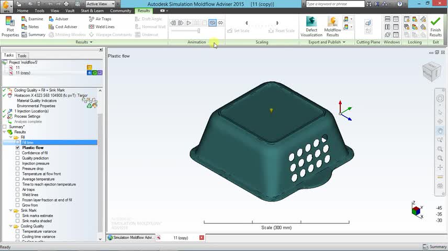448x251 pixels.
Task: Open second export image dropdown arrow
Action: pos(351,27)
